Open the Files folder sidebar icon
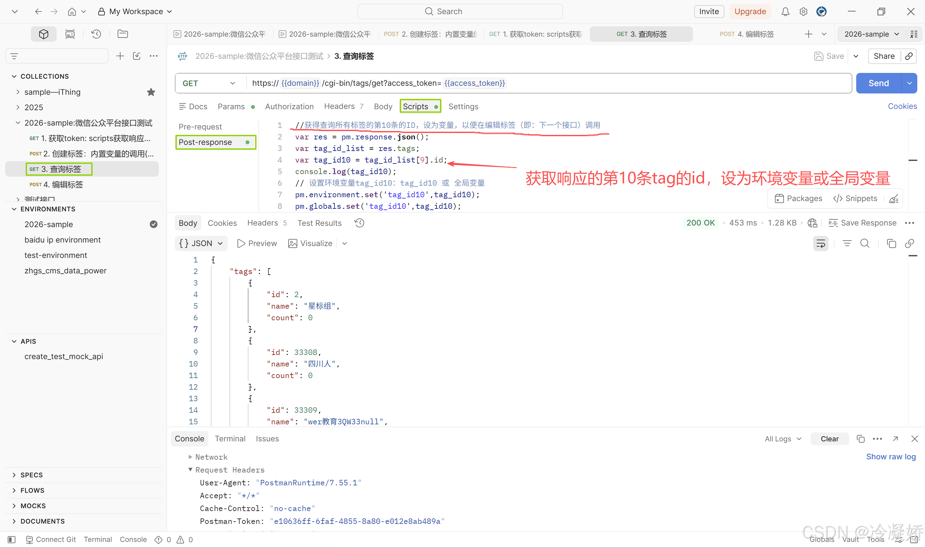The width and height of the screenshot is (925, 548). [x=123, y=34]
